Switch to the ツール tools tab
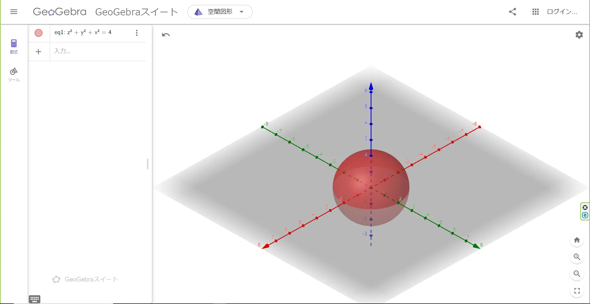 14,74
